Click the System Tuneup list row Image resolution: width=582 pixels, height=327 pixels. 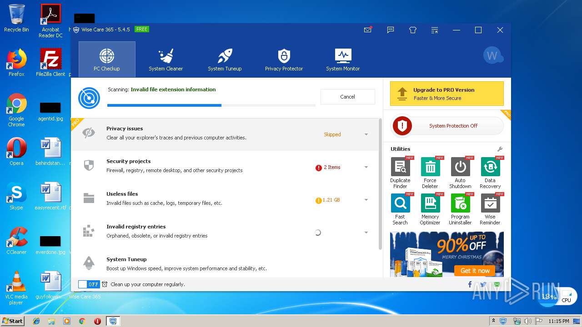[x=225, y=263]
